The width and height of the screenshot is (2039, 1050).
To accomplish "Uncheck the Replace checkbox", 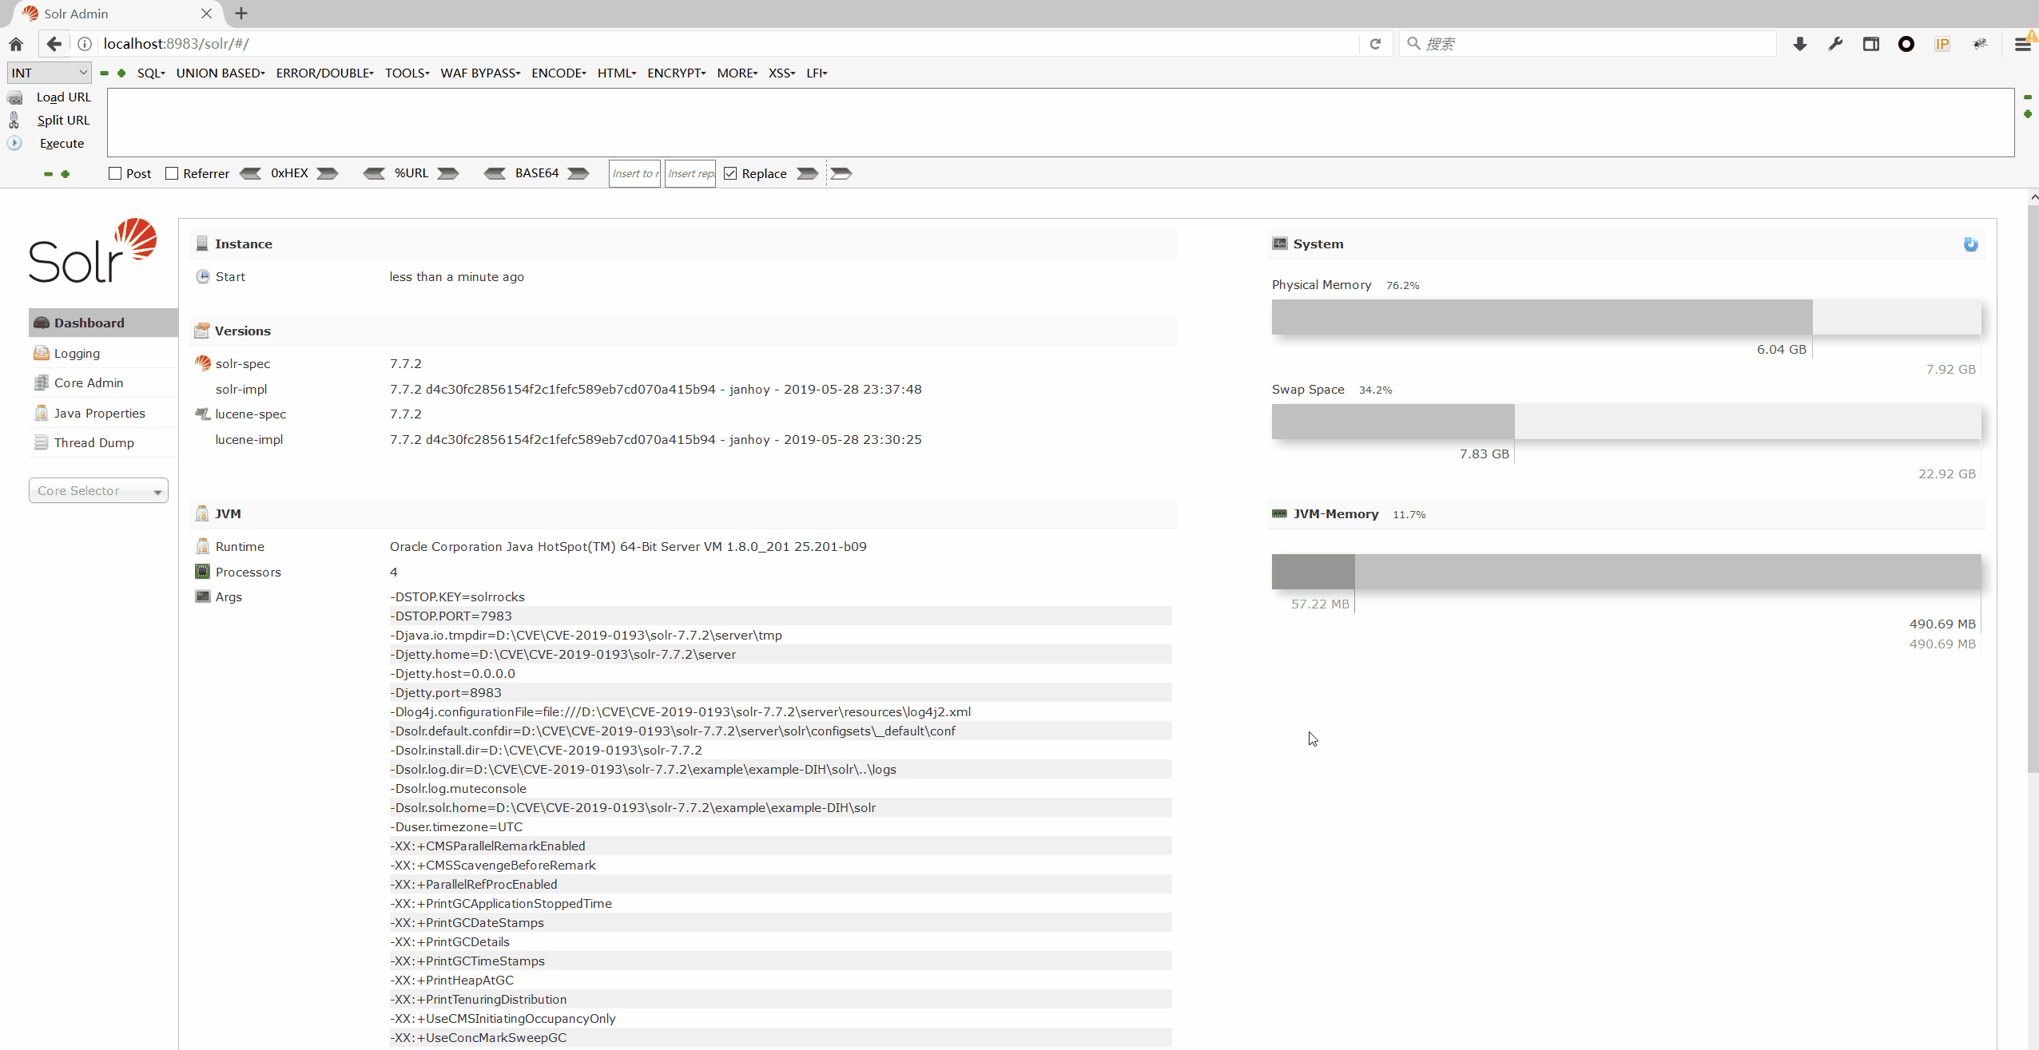I will (730, 173).
